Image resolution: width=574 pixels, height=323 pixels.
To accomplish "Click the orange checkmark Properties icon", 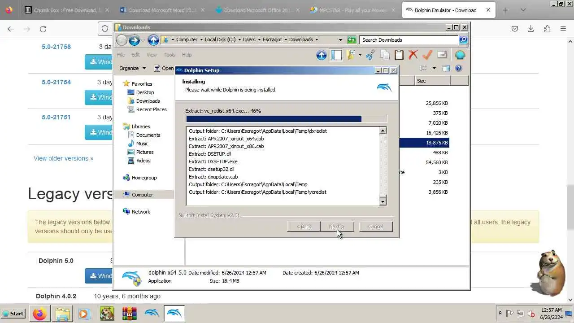I will (x=427, y=55).
